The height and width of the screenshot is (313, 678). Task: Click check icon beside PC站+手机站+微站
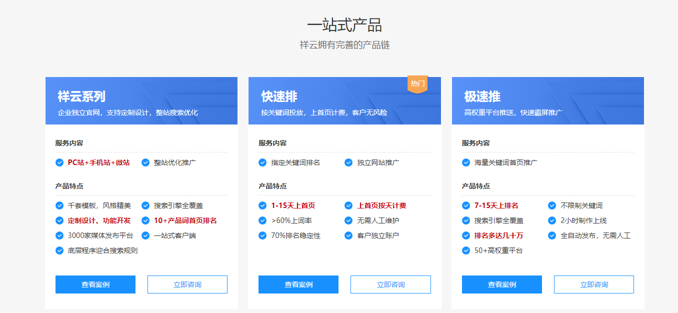tap(59, 162)
